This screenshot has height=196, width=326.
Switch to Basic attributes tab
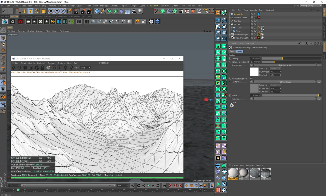point(232,51)
